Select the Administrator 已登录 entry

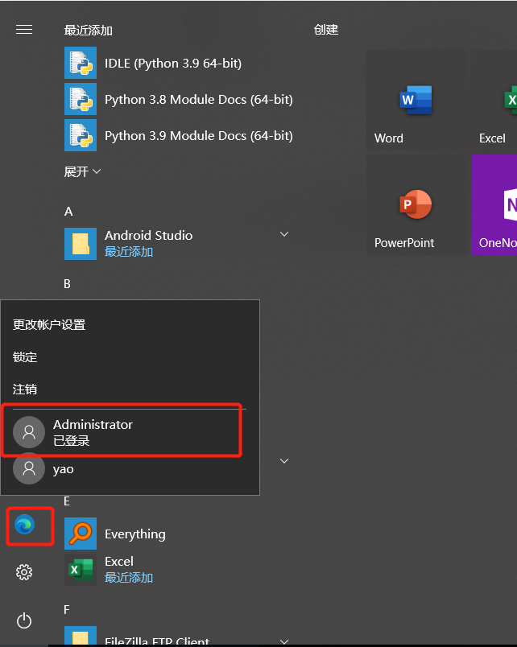pyautogui.click(x=130, y=432)
